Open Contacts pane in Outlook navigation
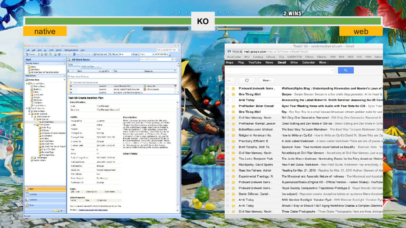The image size is (406, 228). click(45, 200)
